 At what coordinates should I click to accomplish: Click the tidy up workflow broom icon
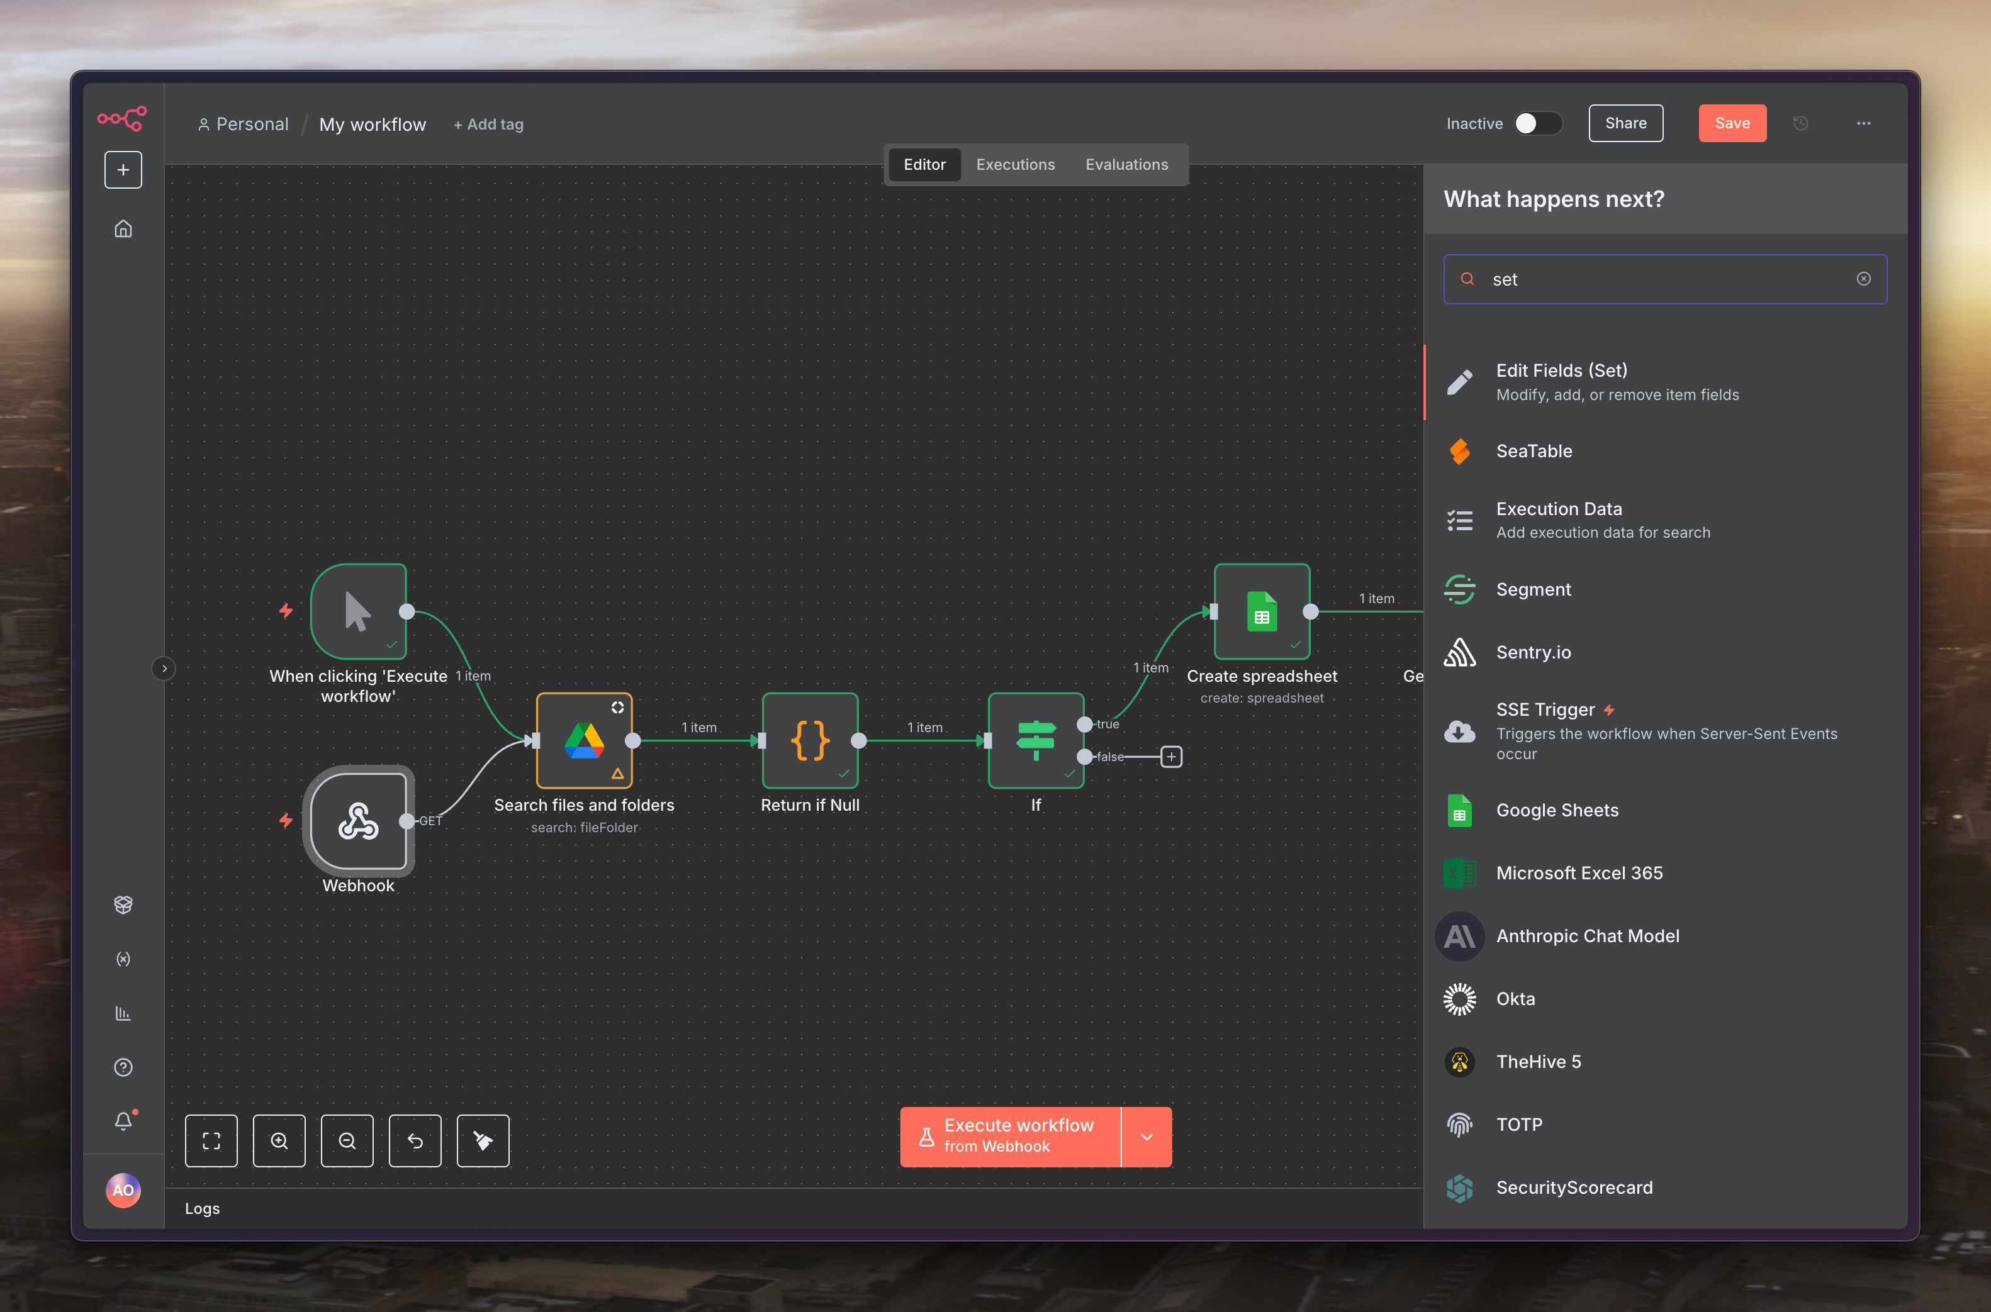[x=483, y=1140]
